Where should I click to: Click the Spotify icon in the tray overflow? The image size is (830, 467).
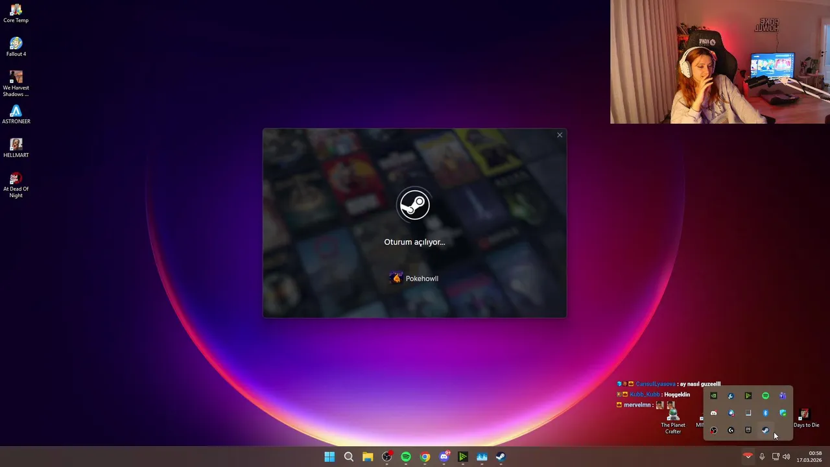[765, 396]
